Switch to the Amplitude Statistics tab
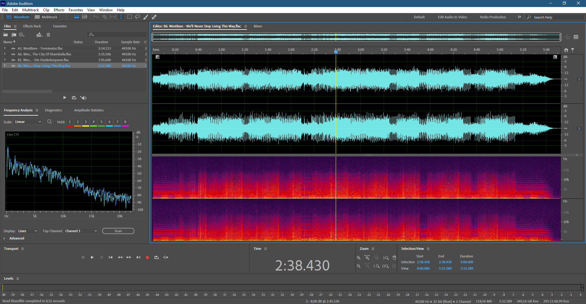Image resolution: width=586 pixels, height=304 pixels. 89,110
